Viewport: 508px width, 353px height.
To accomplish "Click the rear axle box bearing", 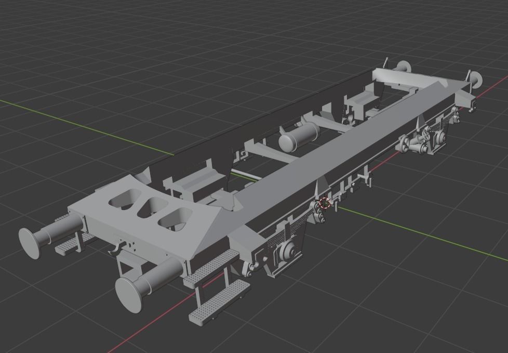I will 441,137.
